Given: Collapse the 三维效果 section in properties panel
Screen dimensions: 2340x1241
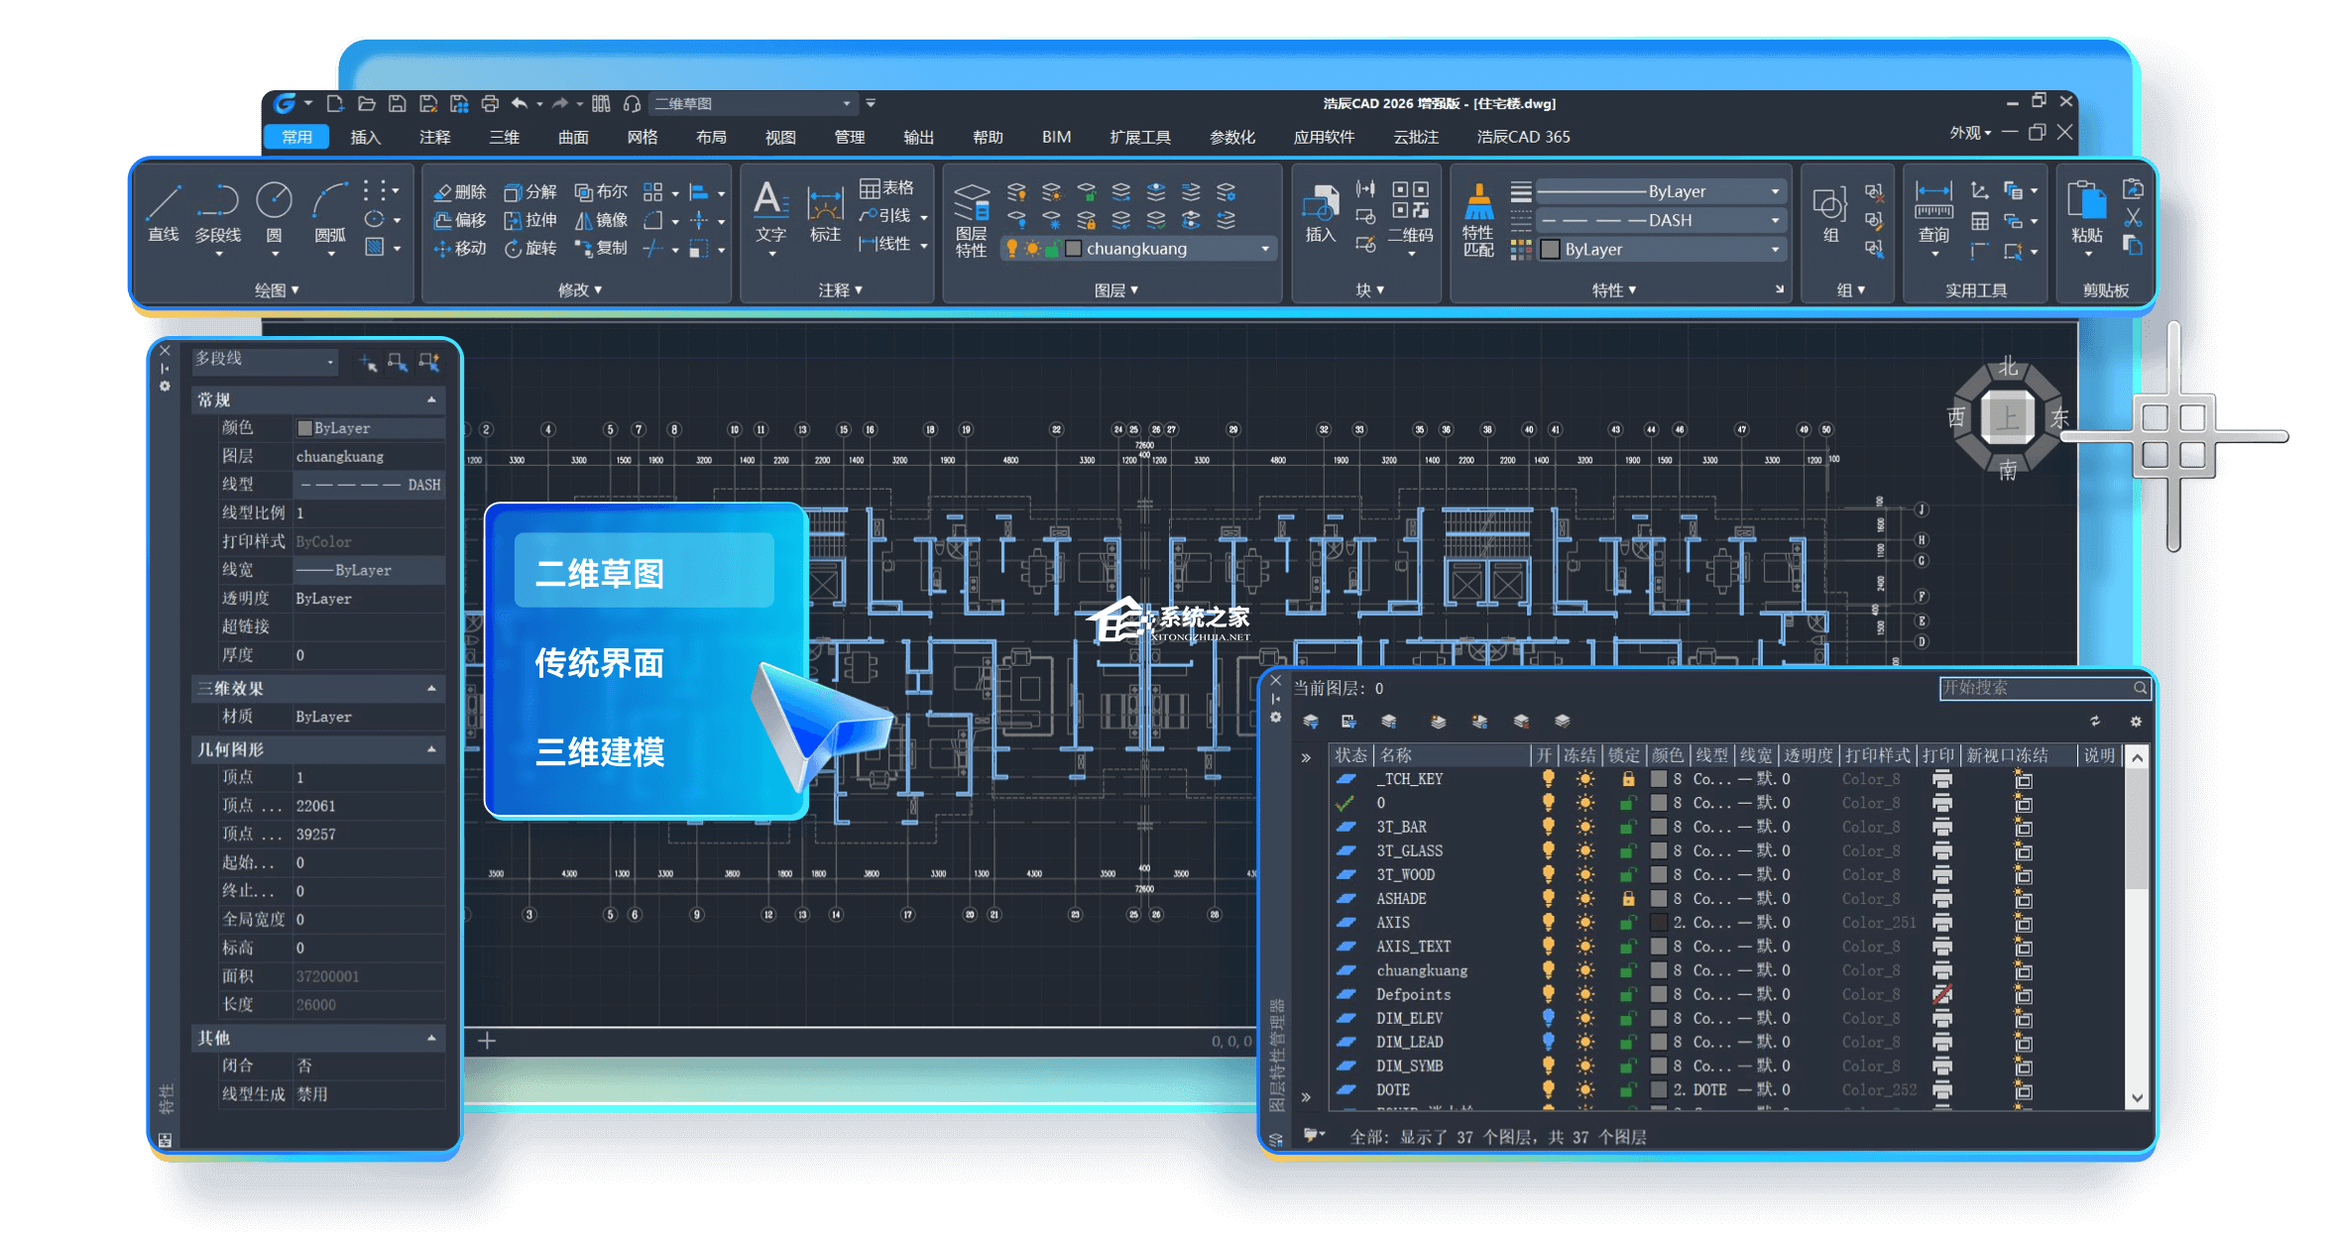Looking at the screenshot, I should point(431,688).
